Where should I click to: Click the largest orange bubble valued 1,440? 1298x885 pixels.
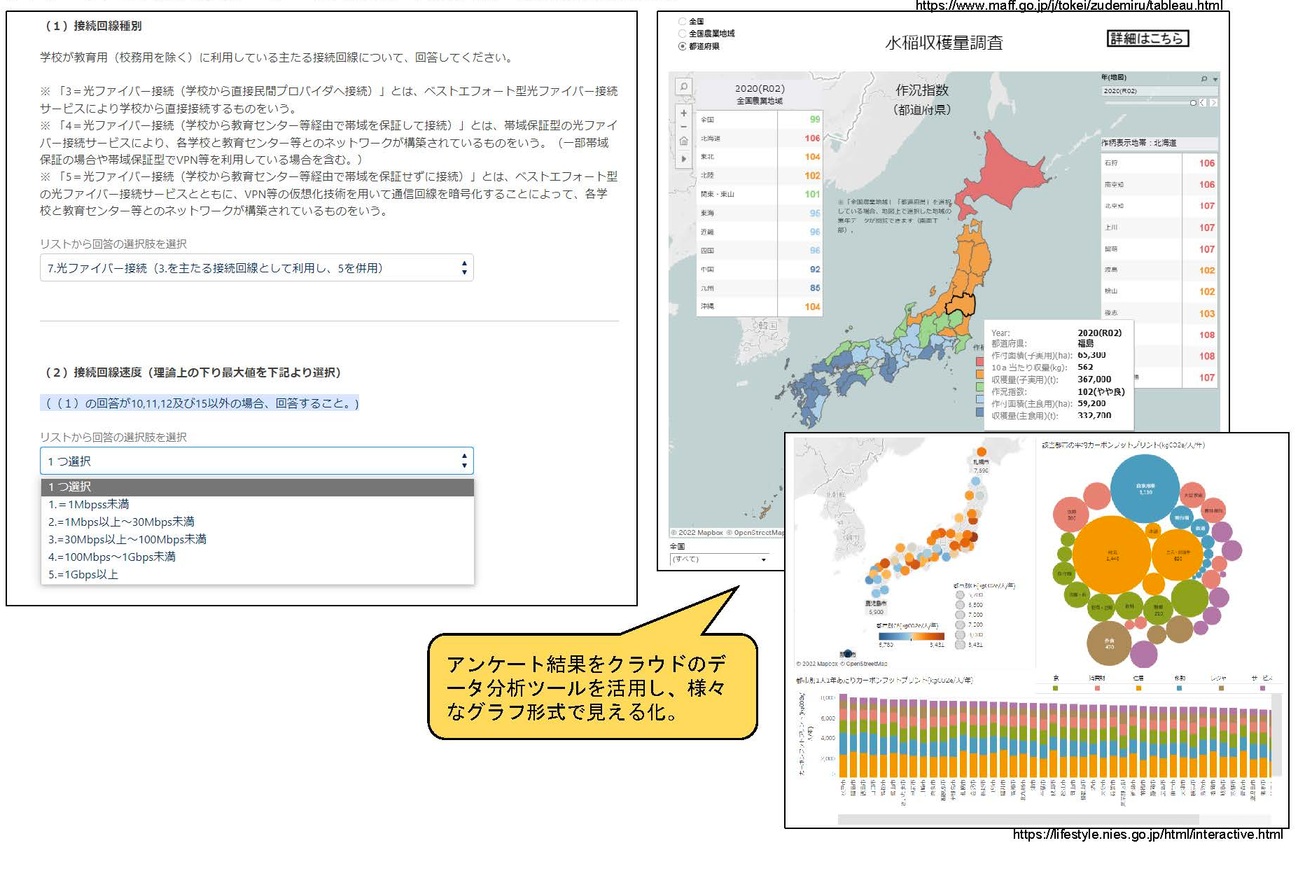(1112, 555)
